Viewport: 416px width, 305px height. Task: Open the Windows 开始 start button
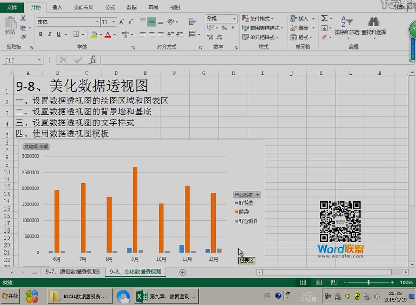(10, 296)
